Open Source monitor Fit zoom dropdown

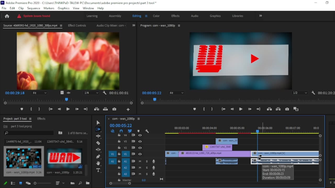click(40, 93)
